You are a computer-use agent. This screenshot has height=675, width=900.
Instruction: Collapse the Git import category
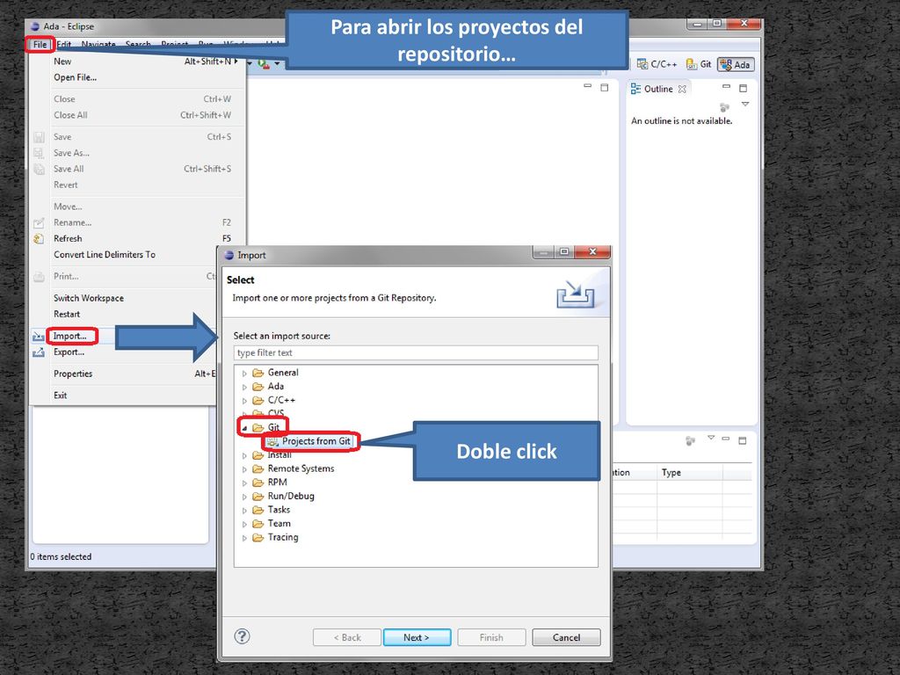[x=244, y=428]
